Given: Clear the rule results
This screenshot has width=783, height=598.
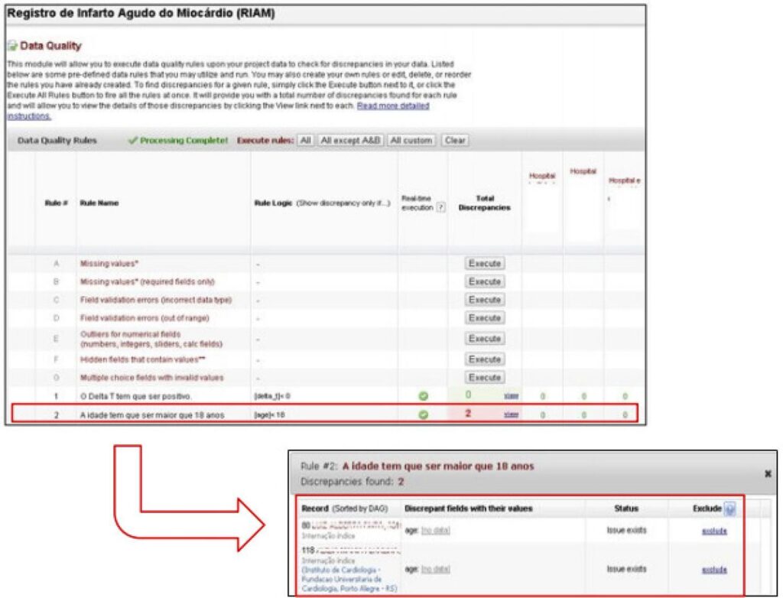Looking at the screenshot, I should [455, 141].
